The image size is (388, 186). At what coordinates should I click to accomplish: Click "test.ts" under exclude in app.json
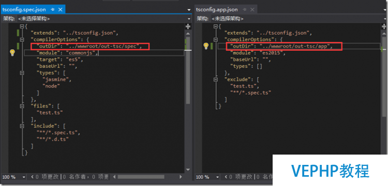click(244, 86)
